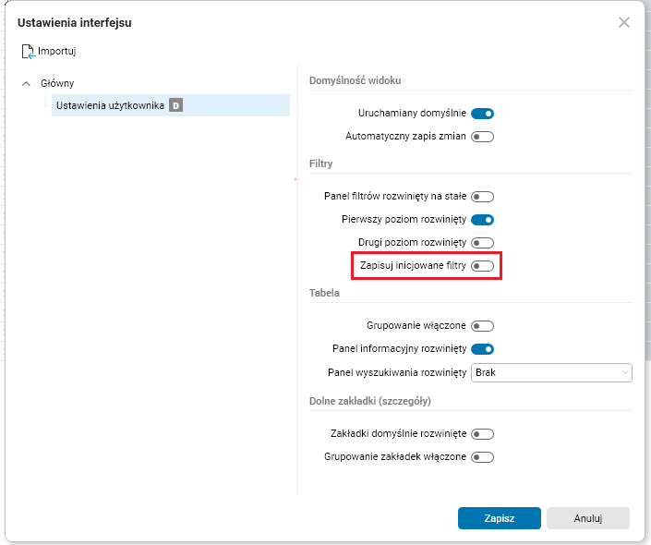651x545 pixels.
Task: Turn off Panel informacyjny rozwinięty
Action: coord(483,349)
